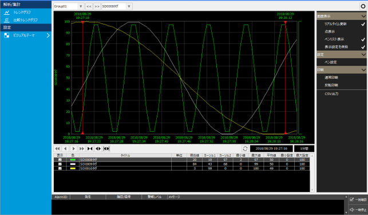This screenshot has width=368, height=215.
Task: Click the fast forward double-arrow button
Action: [82, 148]
